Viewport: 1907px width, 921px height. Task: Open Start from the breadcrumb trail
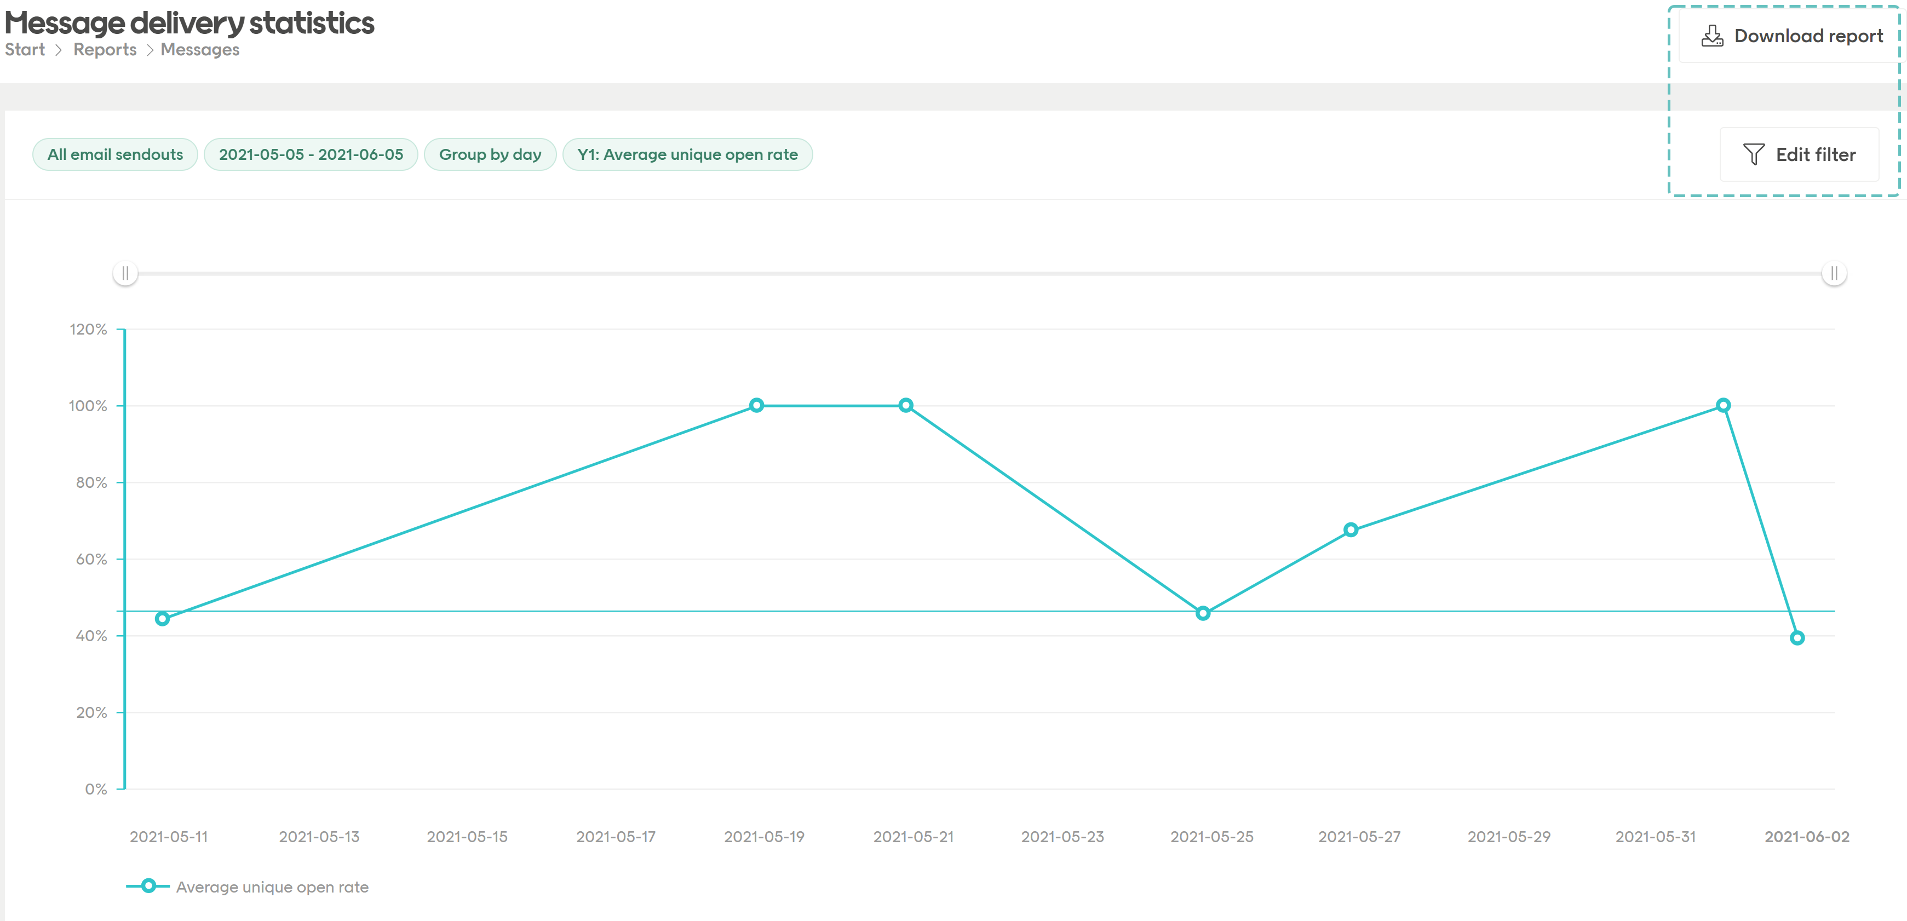25,49
